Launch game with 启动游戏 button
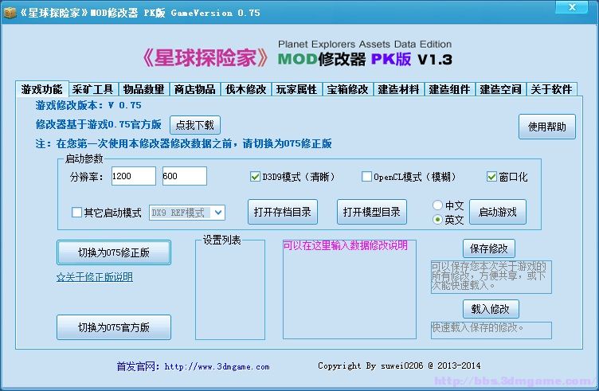The width and height of the screenshot is (599, 391). [497, 212]
